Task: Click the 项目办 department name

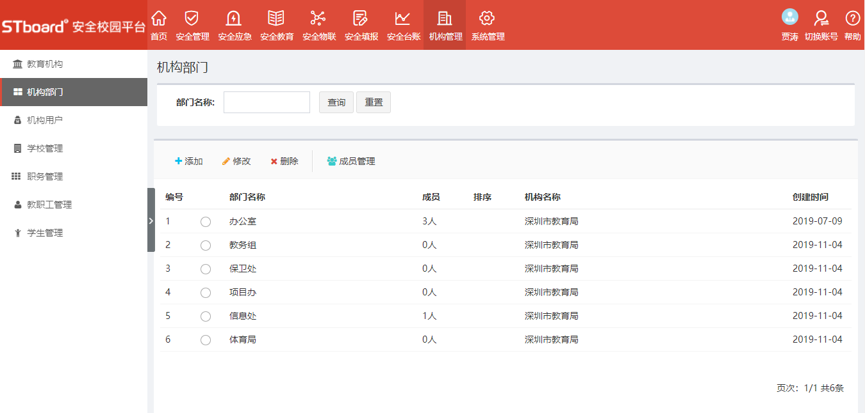Action: pyautogui.click(x=243, y=292)
